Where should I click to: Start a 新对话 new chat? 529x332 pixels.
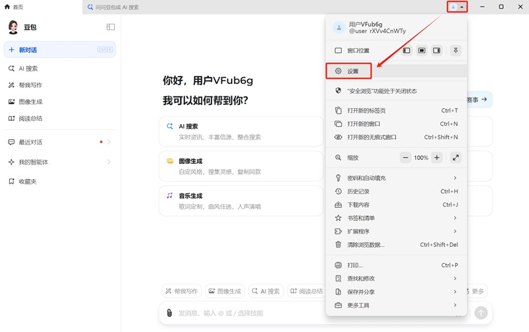(x=60, y=50)
